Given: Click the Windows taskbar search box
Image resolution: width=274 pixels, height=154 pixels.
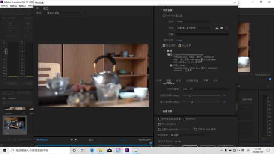Looking at the screenshot, I should click(39, 150).
